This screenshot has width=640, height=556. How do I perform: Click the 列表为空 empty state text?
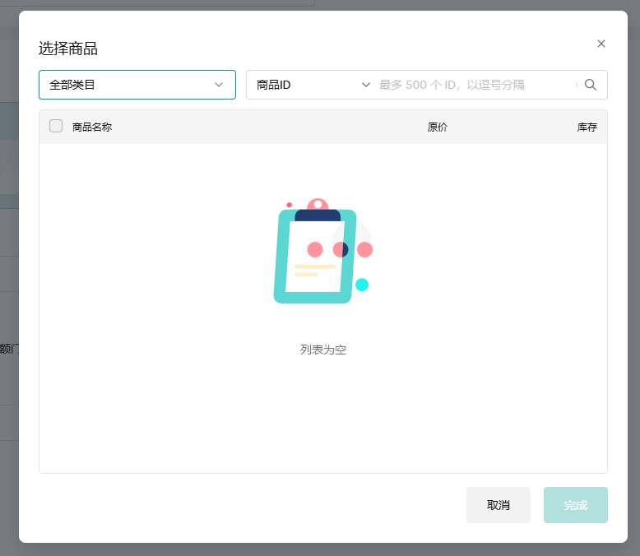pyautogui.click(x=323, y=350)
